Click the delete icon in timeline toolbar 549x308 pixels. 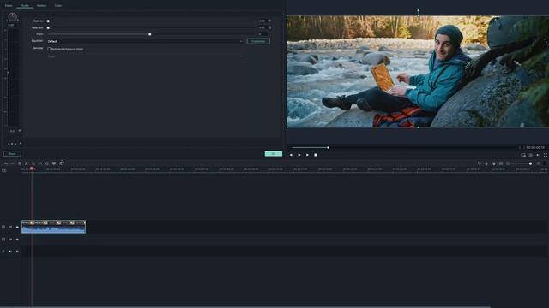(x=20, y=163)
